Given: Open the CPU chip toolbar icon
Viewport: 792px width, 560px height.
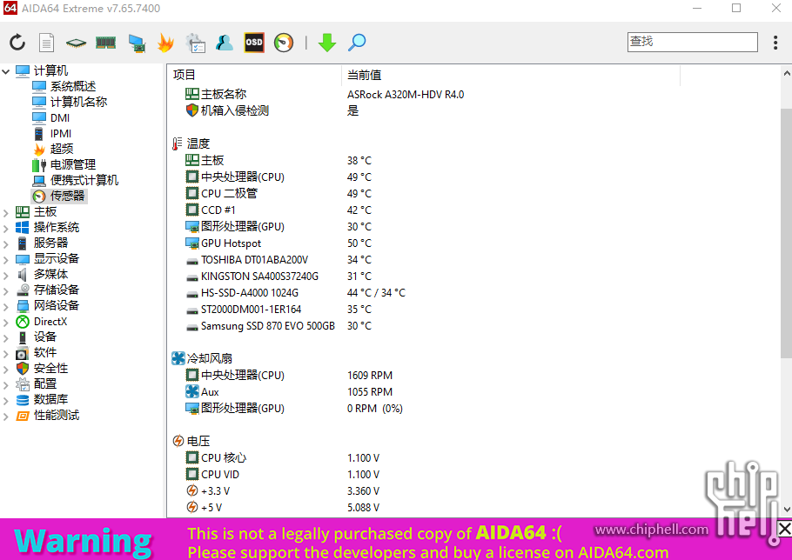Looking at the screenshot, I should [76, 43].
